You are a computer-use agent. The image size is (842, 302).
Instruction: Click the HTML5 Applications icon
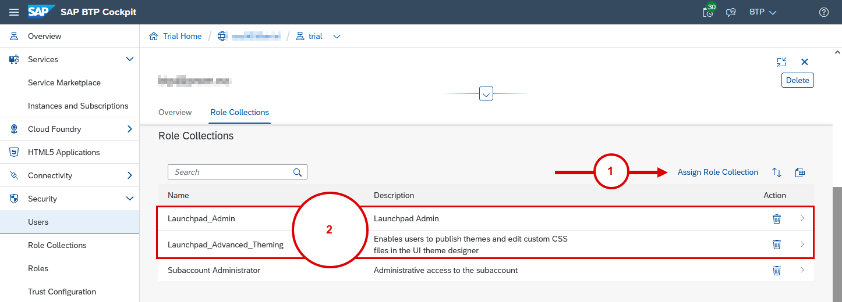click(x=14, y=152)
